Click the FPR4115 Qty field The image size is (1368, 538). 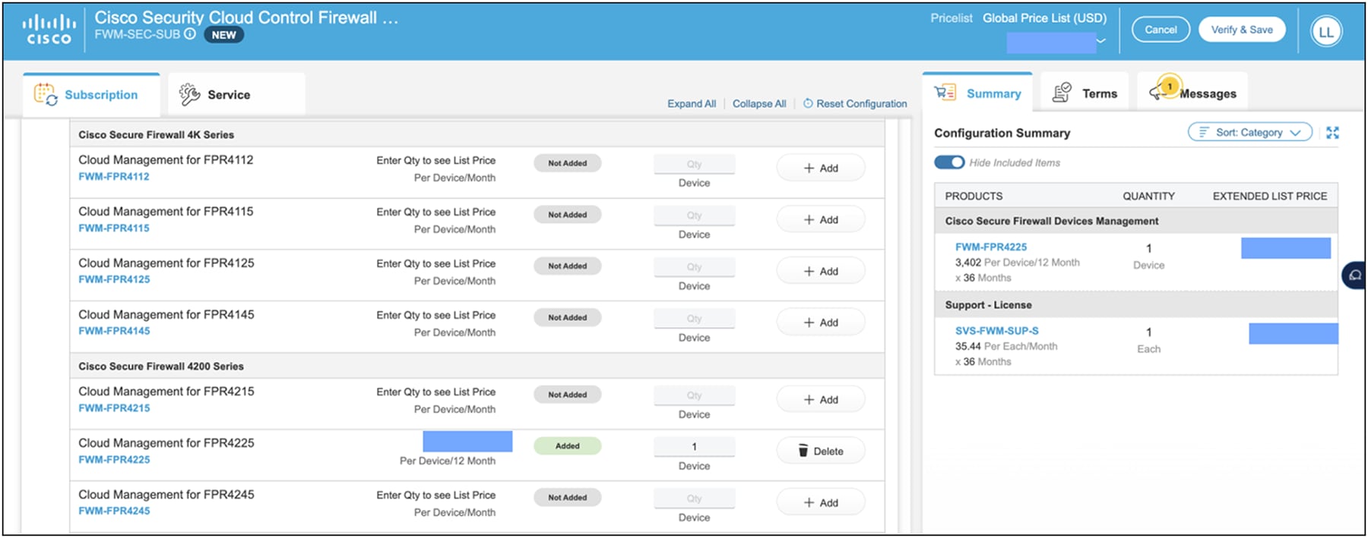pos(694,216)
